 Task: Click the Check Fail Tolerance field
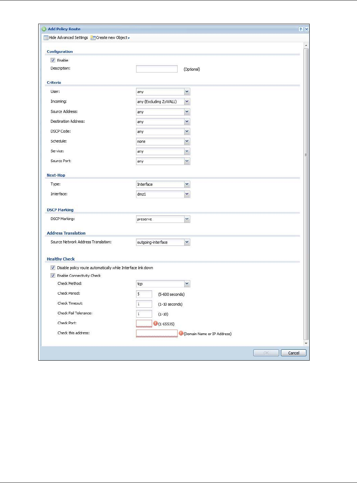coord(144,314)
